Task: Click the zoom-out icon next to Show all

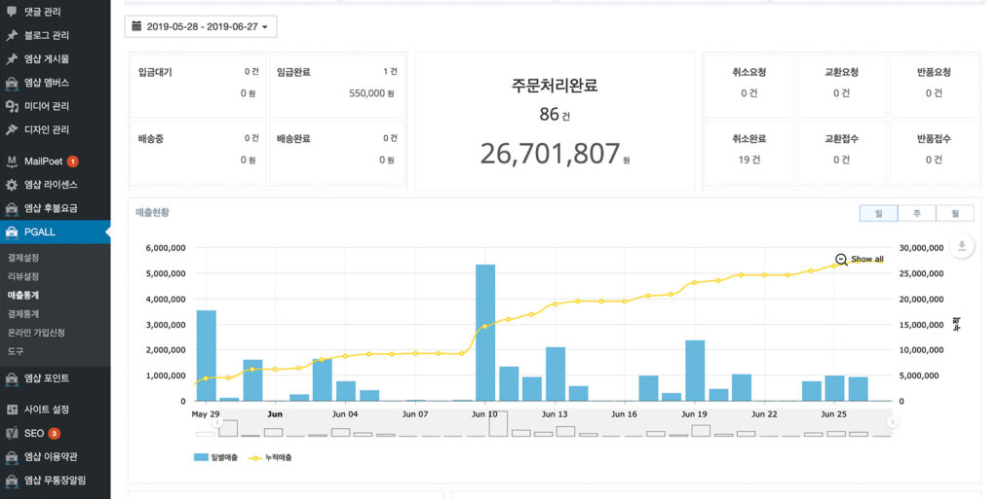Action: click(841, 260)
